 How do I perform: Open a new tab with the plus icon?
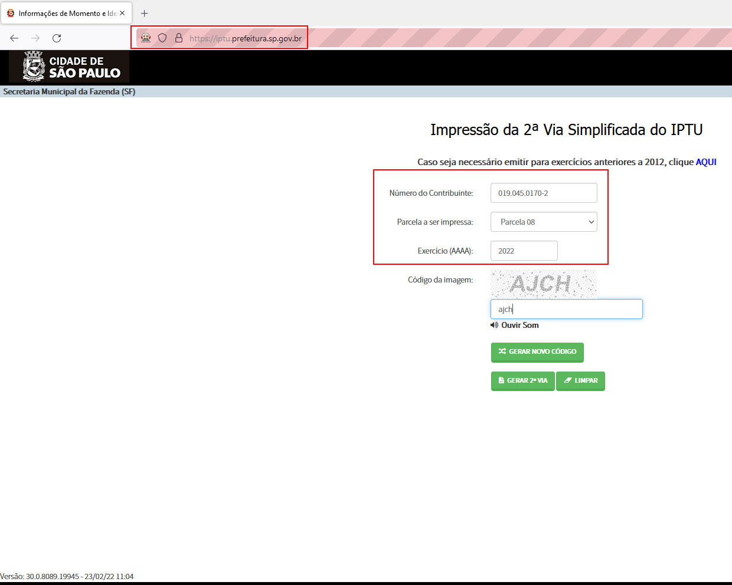pos(144,13)
